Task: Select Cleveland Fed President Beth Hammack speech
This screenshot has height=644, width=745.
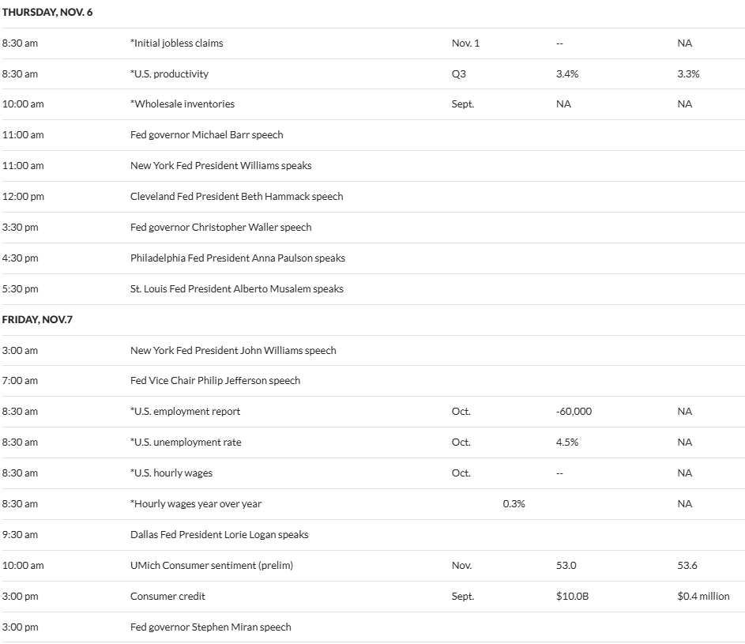Action: tap(236, 197)
